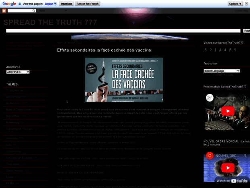
Task: Click the lafacecacheedesvaccins.fr website link
Action: (118, 165)
